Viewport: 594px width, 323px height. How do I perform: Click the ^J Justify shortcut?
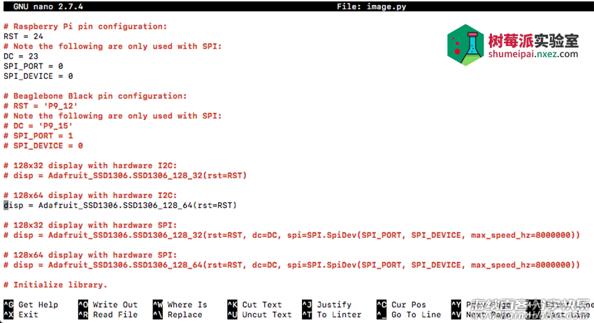pos(327,304)
